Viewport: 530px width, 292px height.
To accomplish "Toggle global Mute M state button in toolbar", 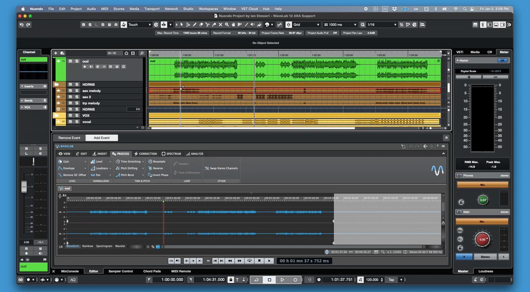I will pyautogui.click(x=83, y=25).
